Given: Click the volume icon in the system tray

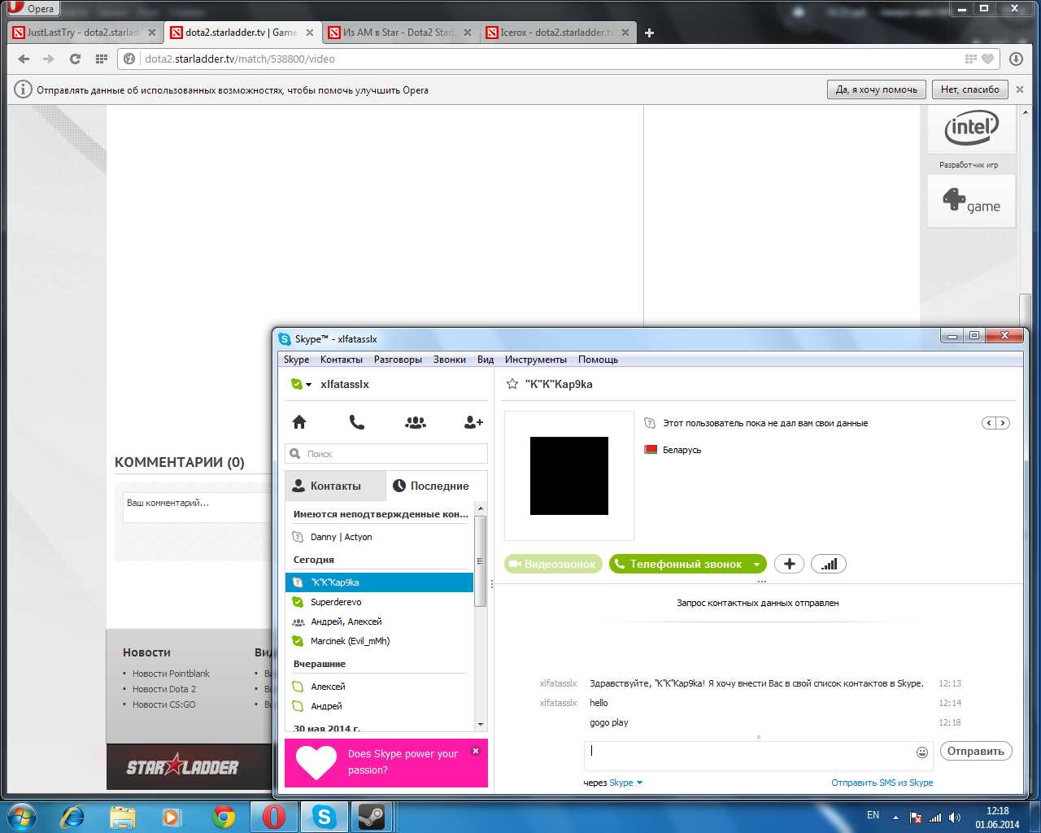Looking at the screenshot, I should pyautogui.click(x=955, y=818).
